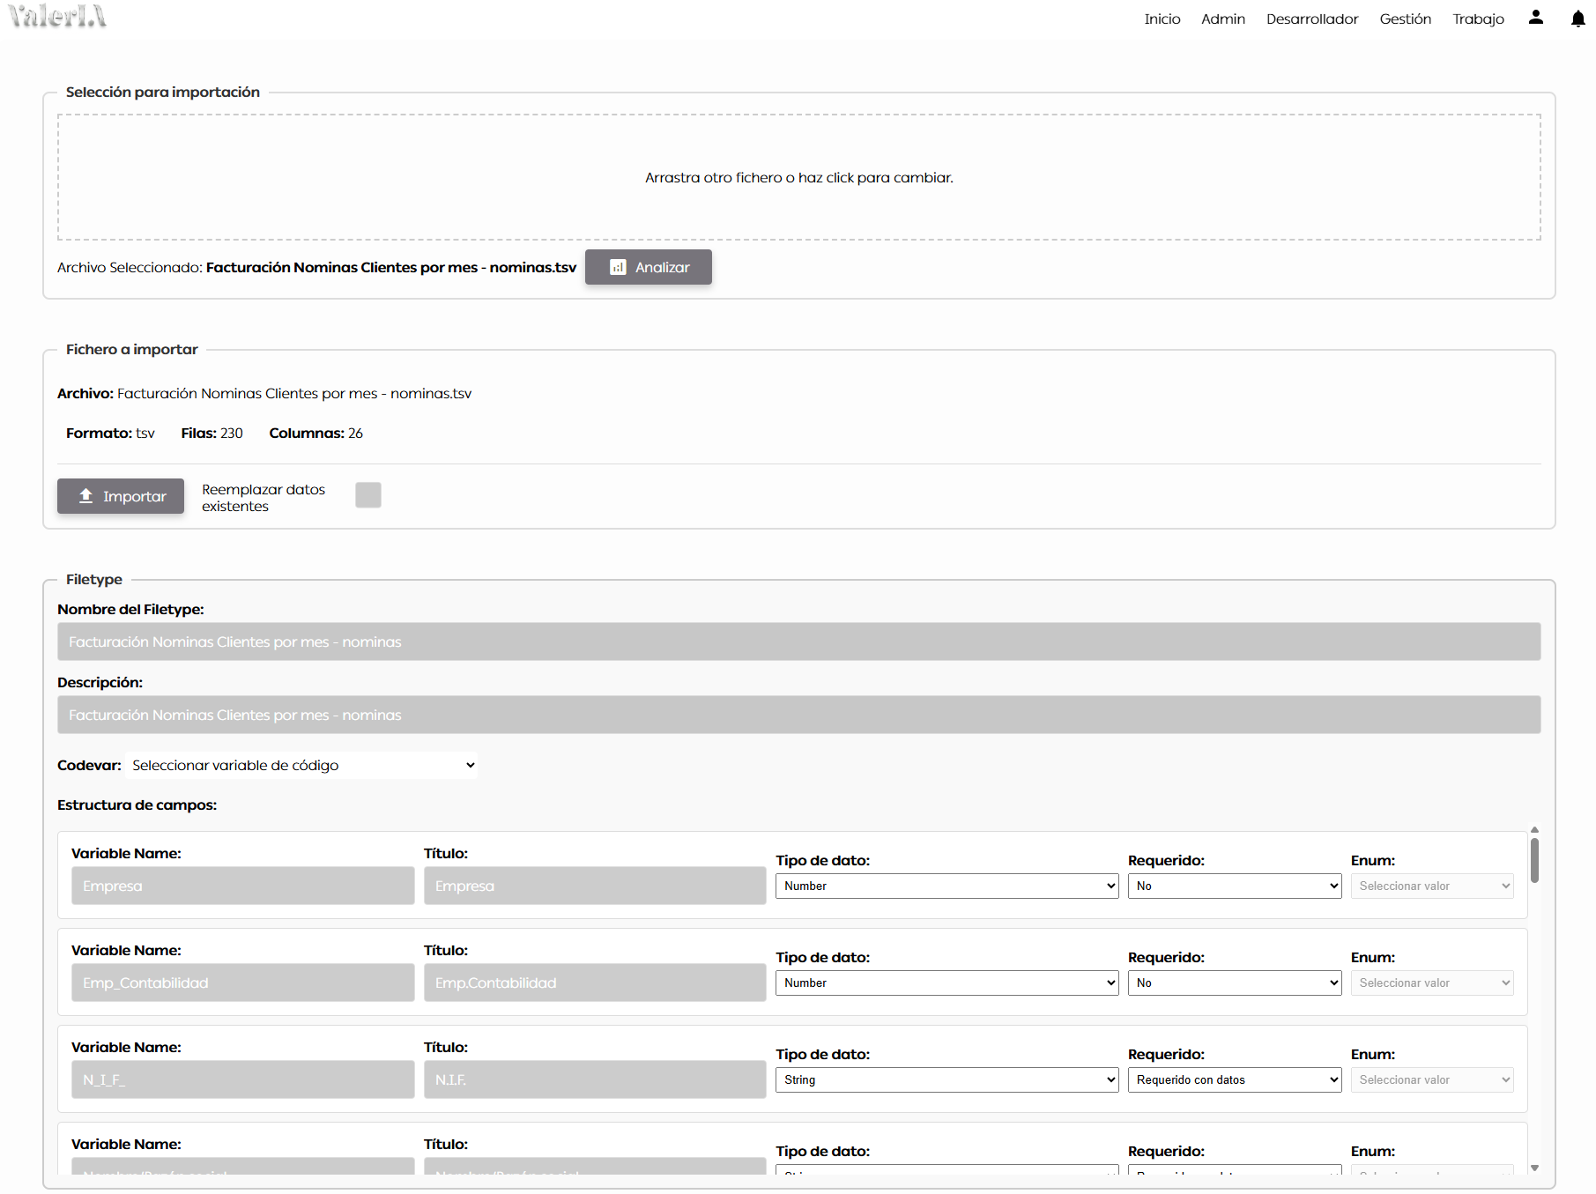Click the scroll down arrow of fields list

click(x=1534, y=1168)
